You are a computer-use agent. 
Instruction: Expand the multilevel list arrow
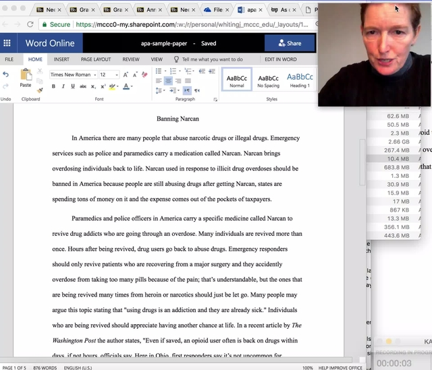click(194, 71)
